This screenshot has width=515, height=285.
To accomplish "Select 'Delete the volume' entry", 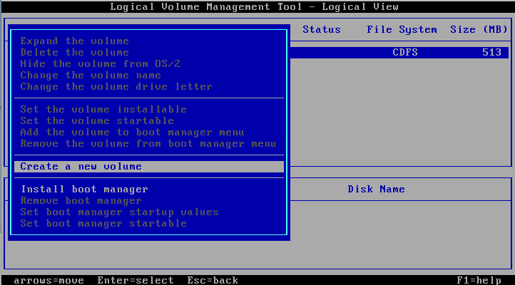I will pos(75,53).
